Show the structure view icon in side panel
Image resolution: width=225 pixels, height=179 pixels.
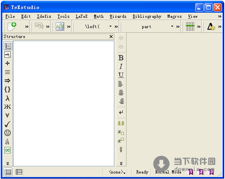tap(8, 46)
